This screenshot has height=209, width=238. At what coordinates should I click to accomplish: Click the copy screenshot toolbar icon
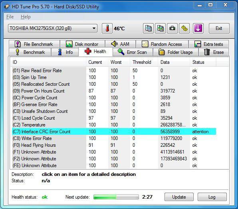(160, 28)
